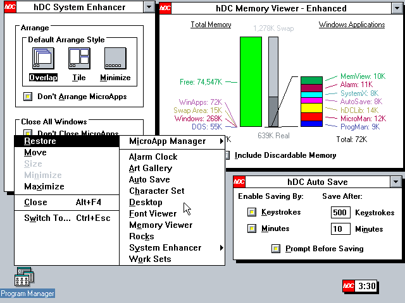Screen dimensions: 405x303
Task: Click the red MicroMan segment in bar
Action: 311,117
